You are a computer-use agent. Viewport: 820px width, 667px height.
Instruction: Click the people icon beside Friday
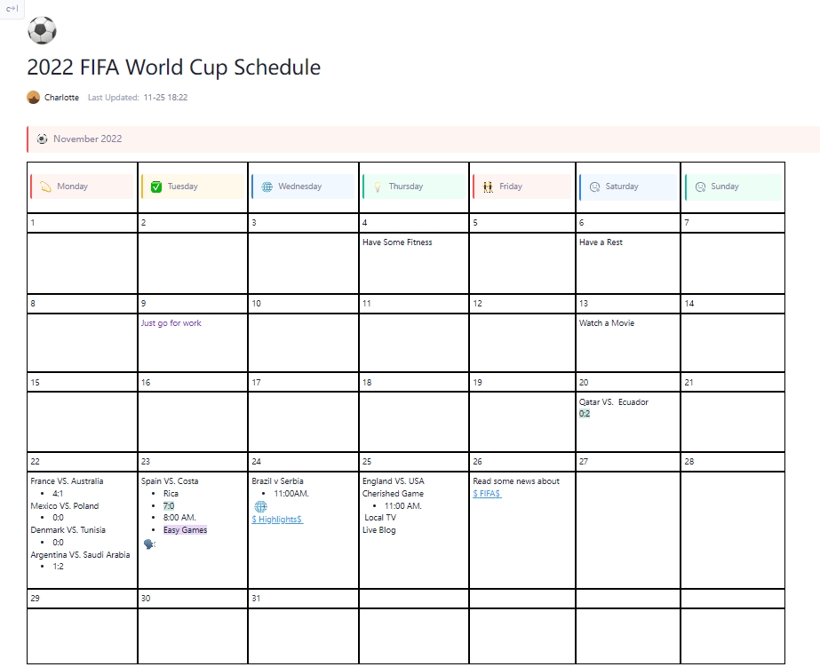488,187
